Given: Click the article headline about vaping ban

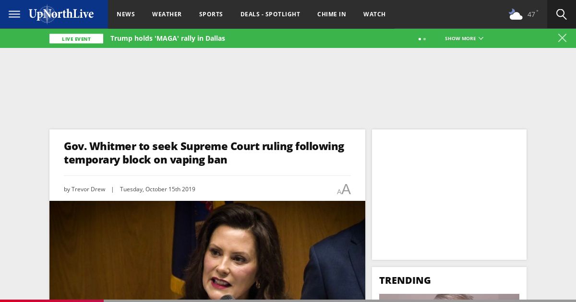Looking at the screenshot, I should [x=204, y=153].
